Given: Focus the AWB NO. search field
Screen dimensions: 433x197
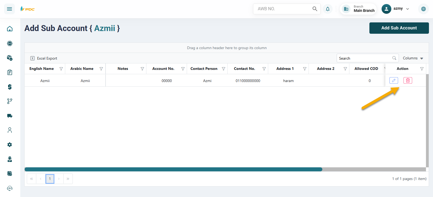Looking at the screenshot, I should (283, 9).
